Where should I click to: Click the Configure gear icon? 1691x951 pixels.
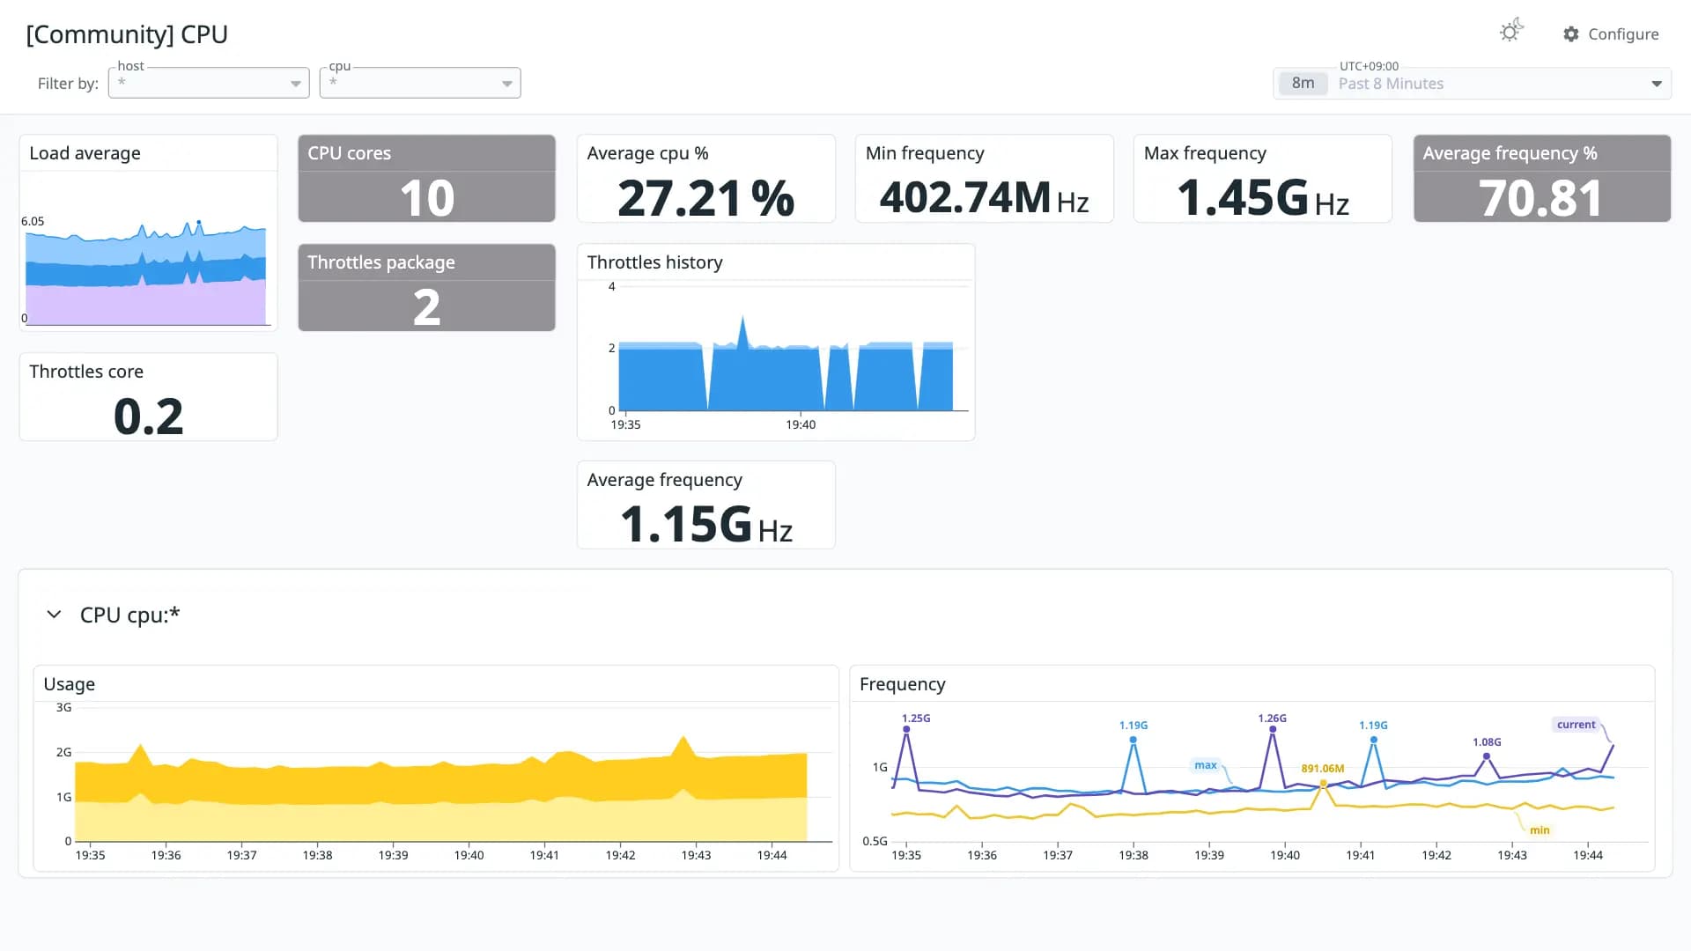[x=1571, y=34]
